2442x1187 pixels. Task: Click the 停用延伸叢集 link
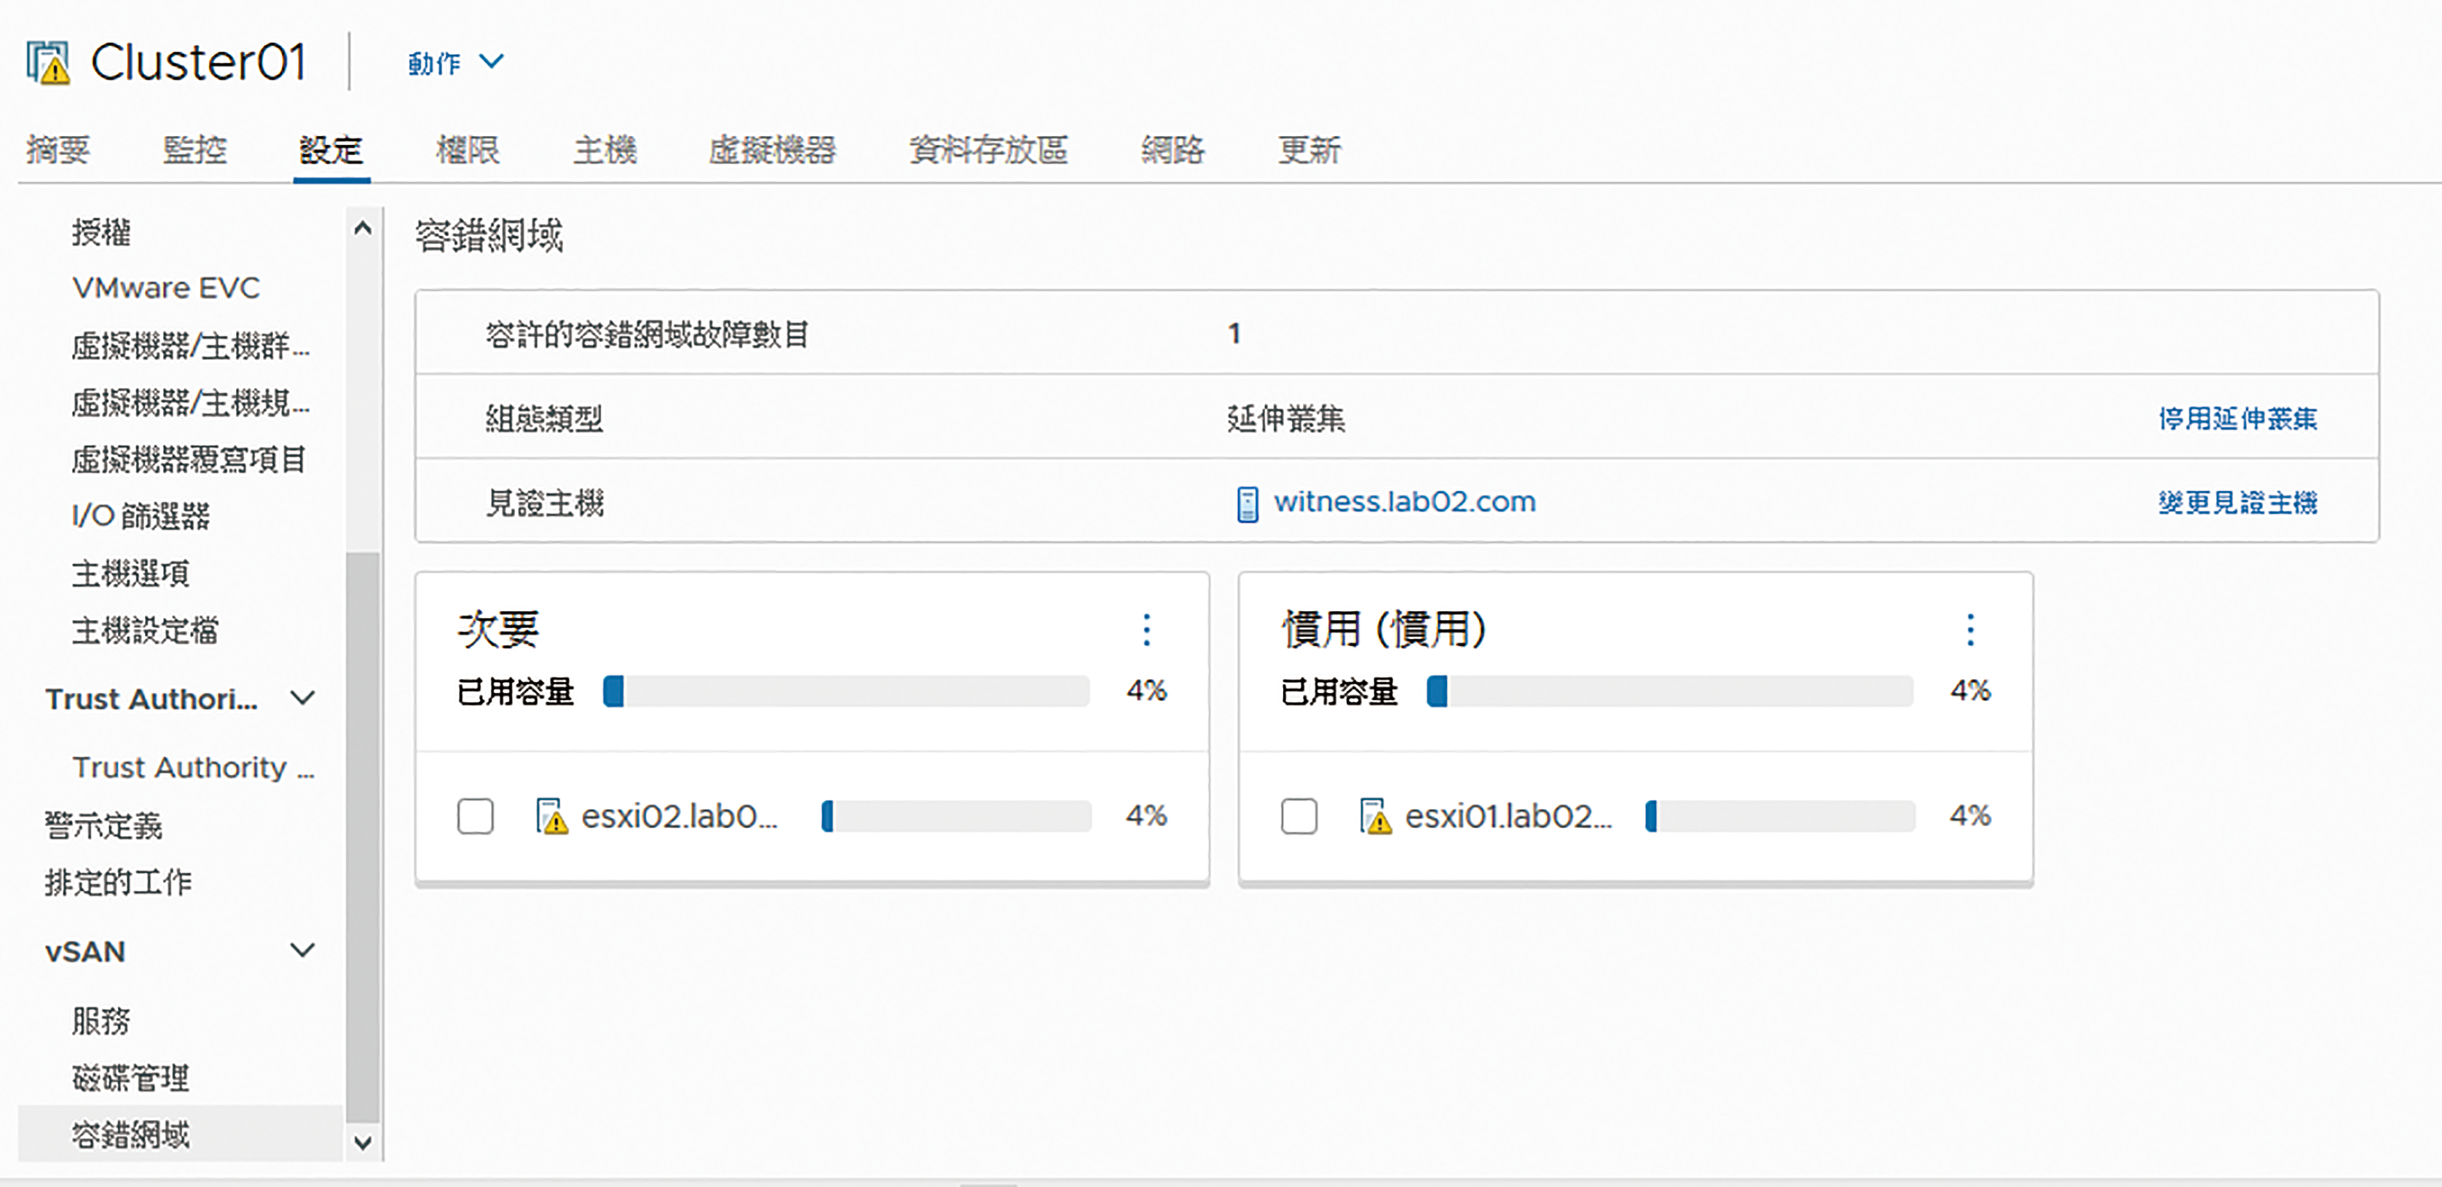[x=2238, y=418]
